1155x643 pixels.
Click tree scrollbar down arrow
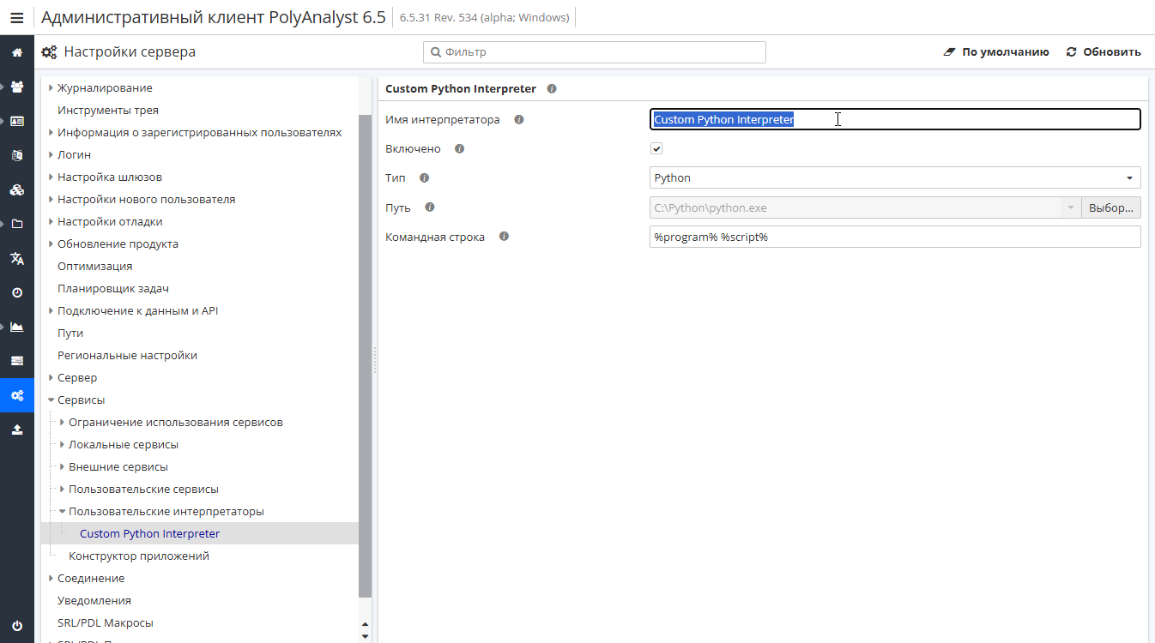(365, 636)
